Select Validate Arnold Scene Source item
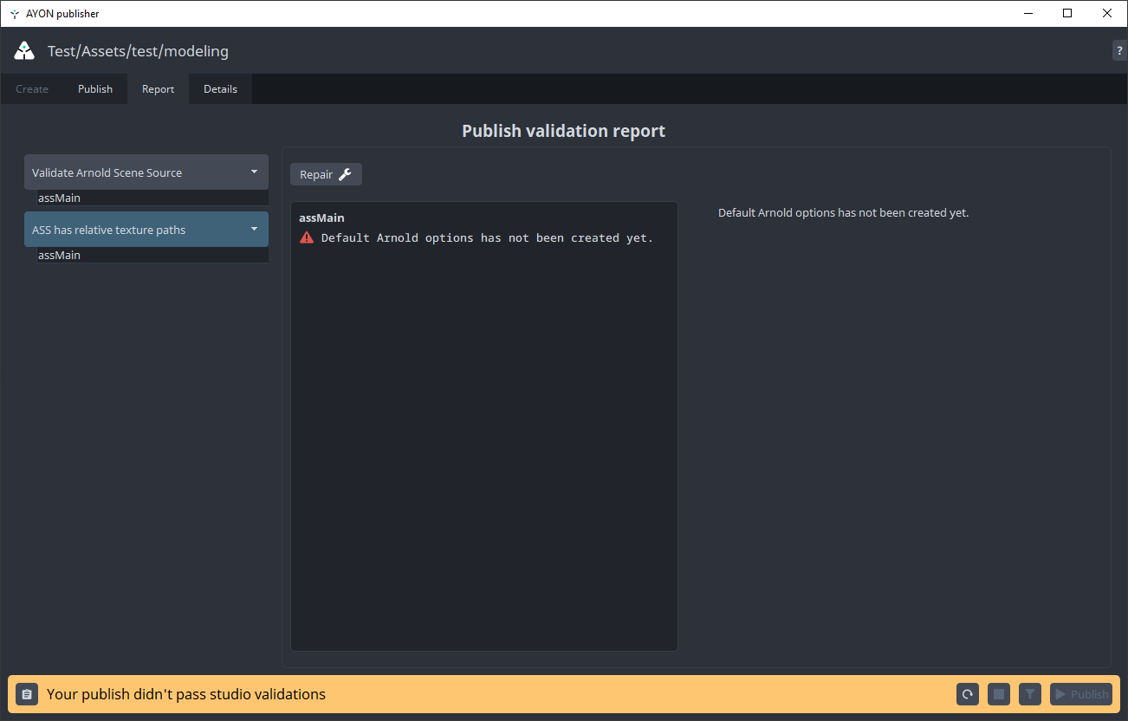Screen dimensions: 1128x721 pyautogui.click(x=146, y=172)
